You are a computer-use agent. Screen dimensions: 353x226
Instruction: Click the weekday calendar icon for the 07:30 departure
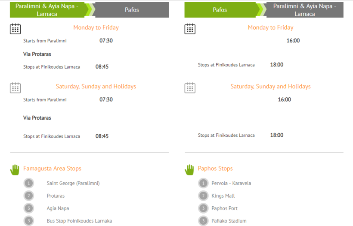pyautogui.click(x=15, y=29)
